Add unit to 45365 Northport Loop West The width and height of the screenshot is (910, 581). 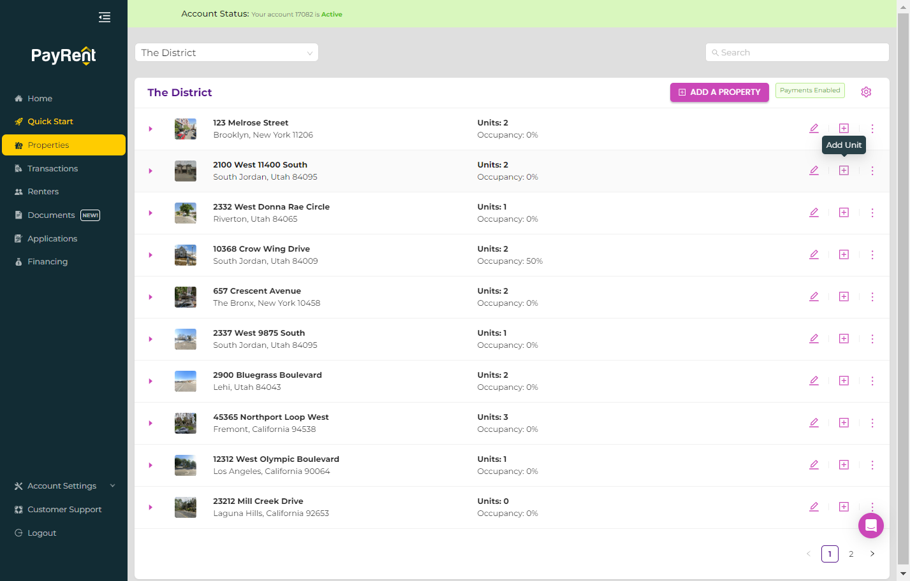pos(844,423)
